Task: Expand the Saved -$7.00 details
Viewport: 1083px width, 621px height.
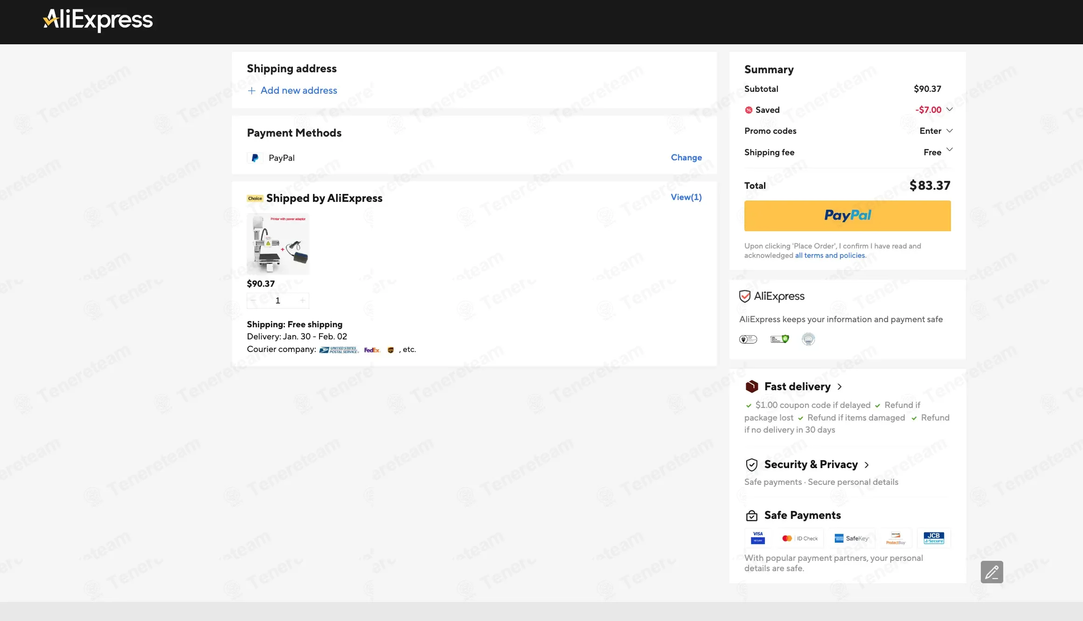Action: point(950,110)
